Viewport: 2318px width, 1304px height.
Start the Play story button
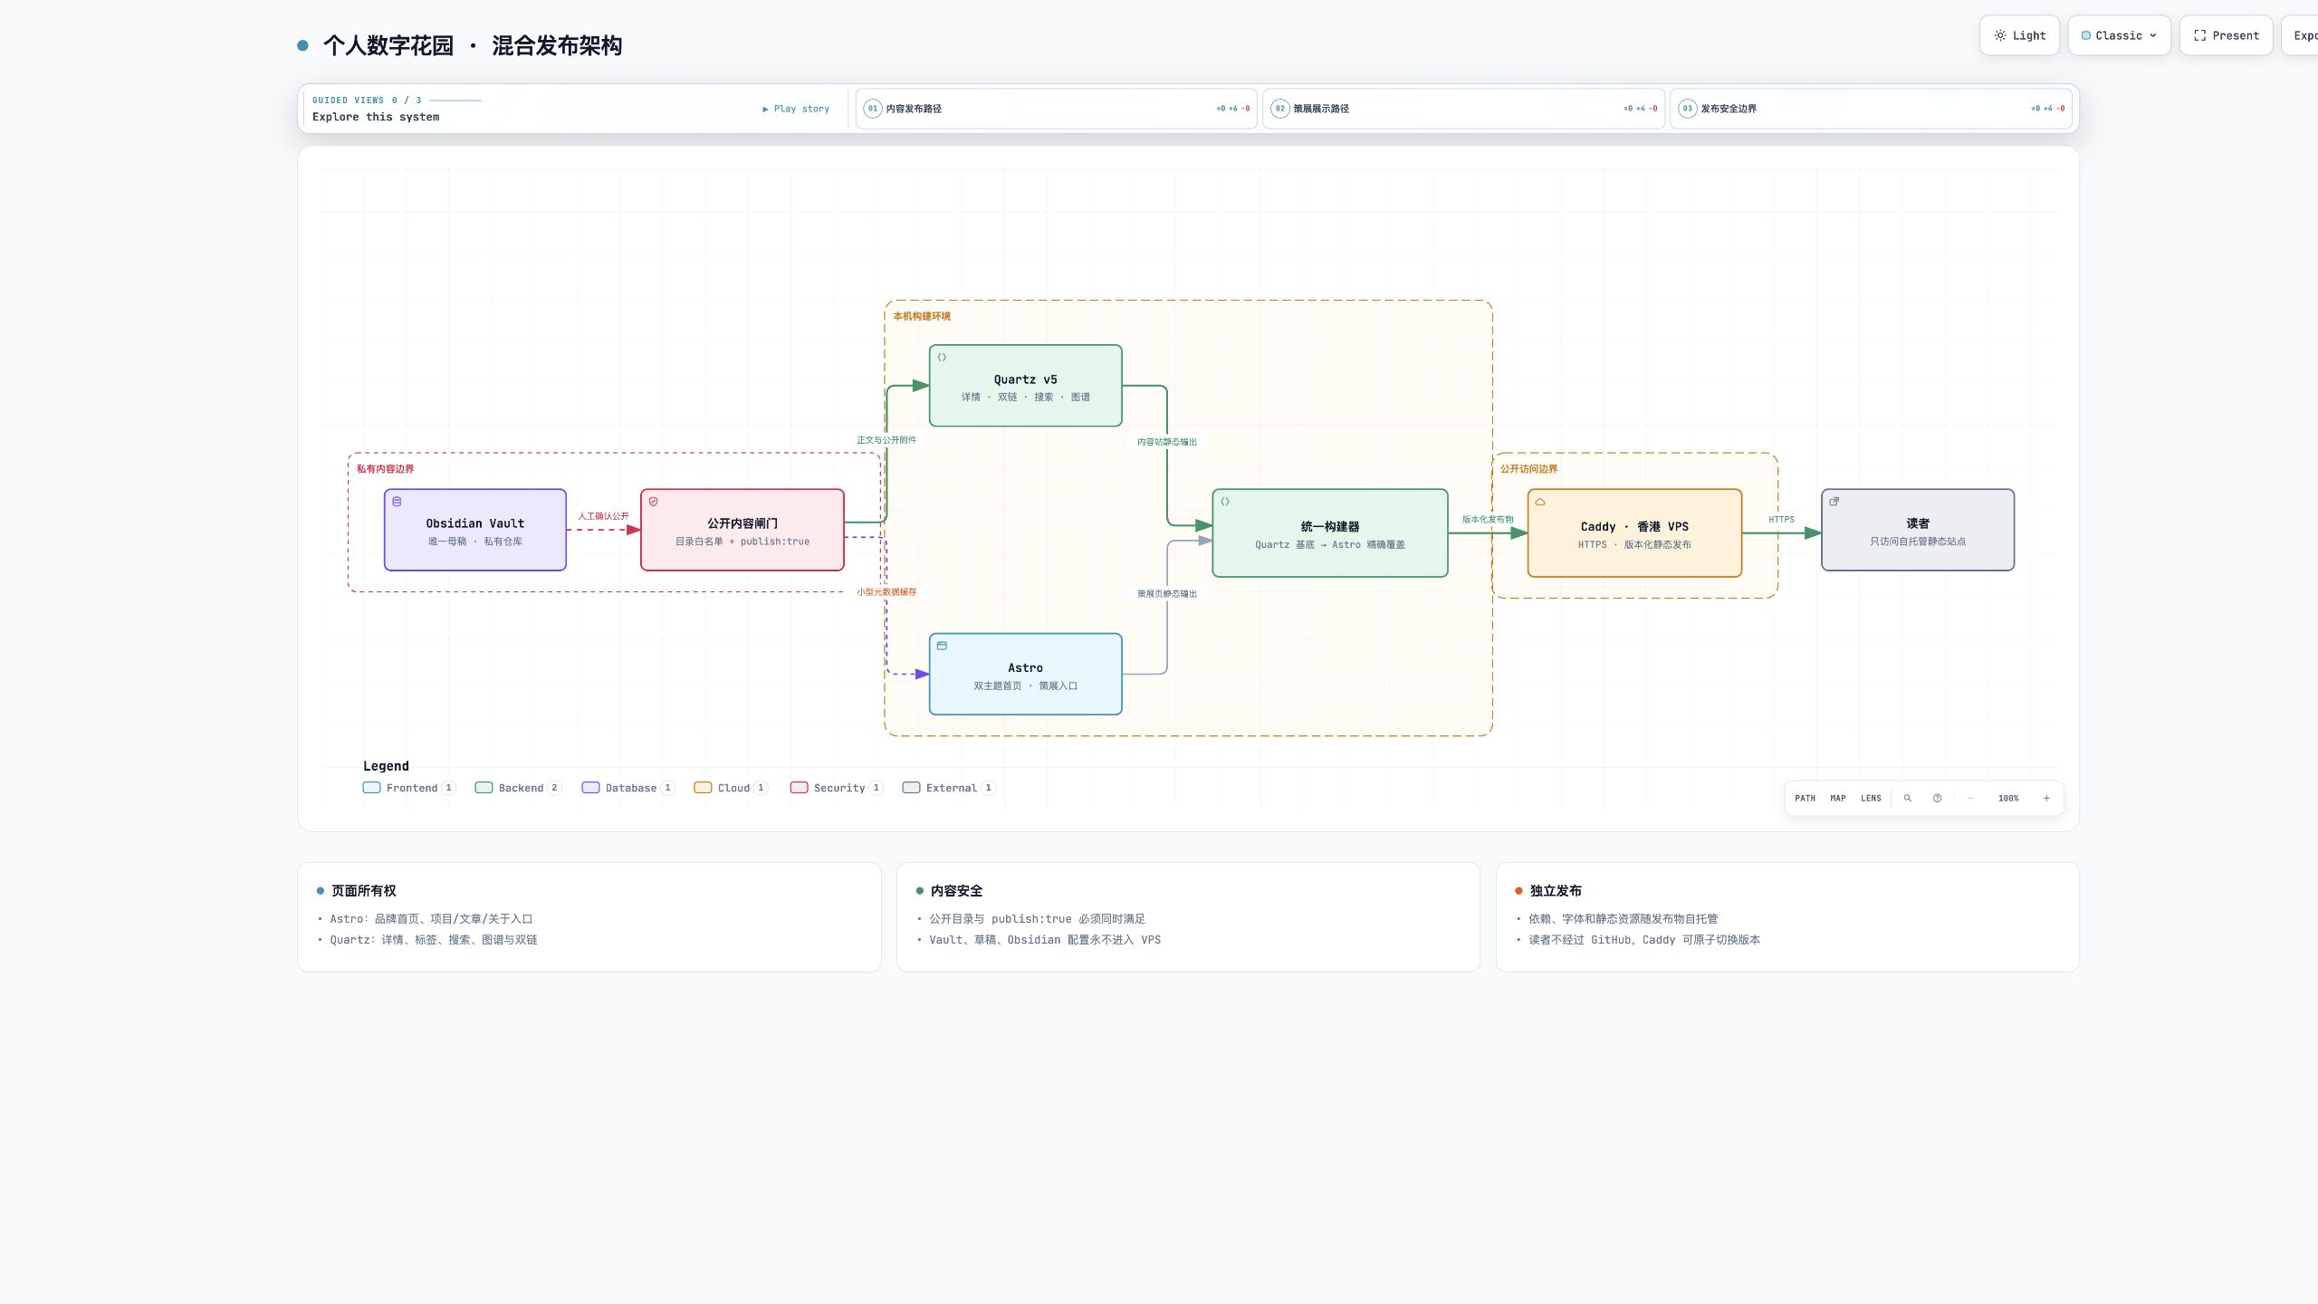tap(796, 109)
